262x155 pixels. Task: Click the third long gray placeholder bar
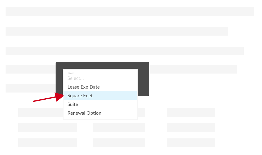pos(124,51)
